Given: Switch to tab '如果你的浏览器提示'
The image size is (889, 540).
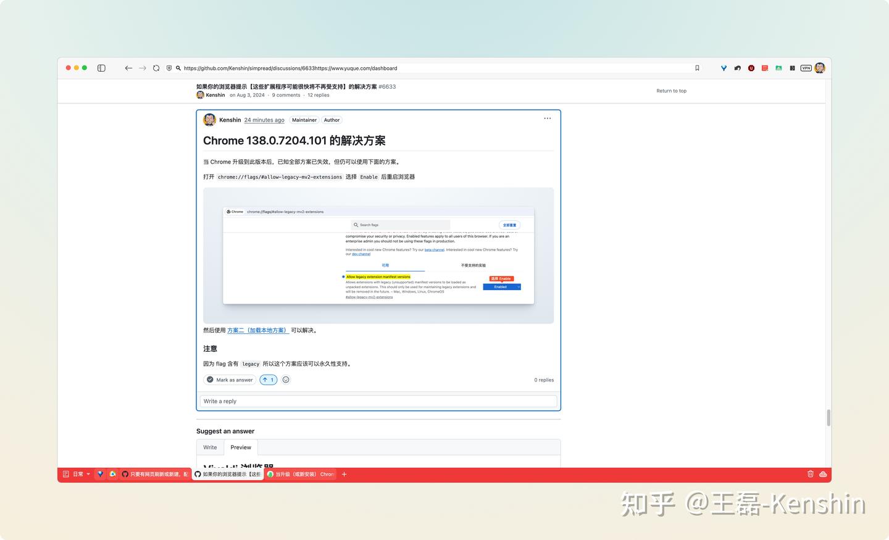Looking at the screenshot, I should click(x=228, y=474).
